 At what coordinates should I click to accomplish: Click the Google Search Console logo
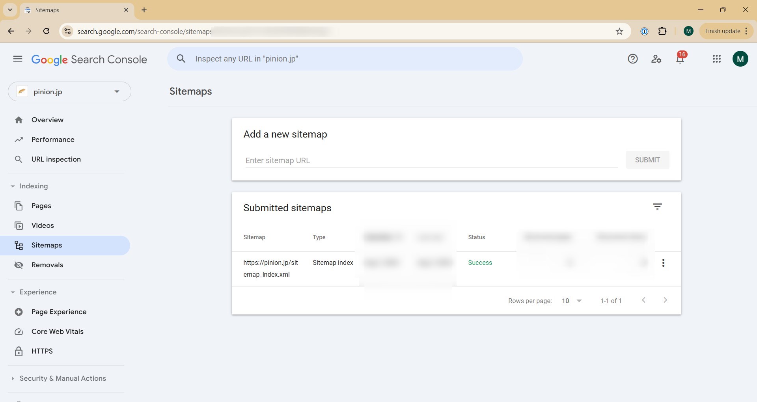pos(89,60)
